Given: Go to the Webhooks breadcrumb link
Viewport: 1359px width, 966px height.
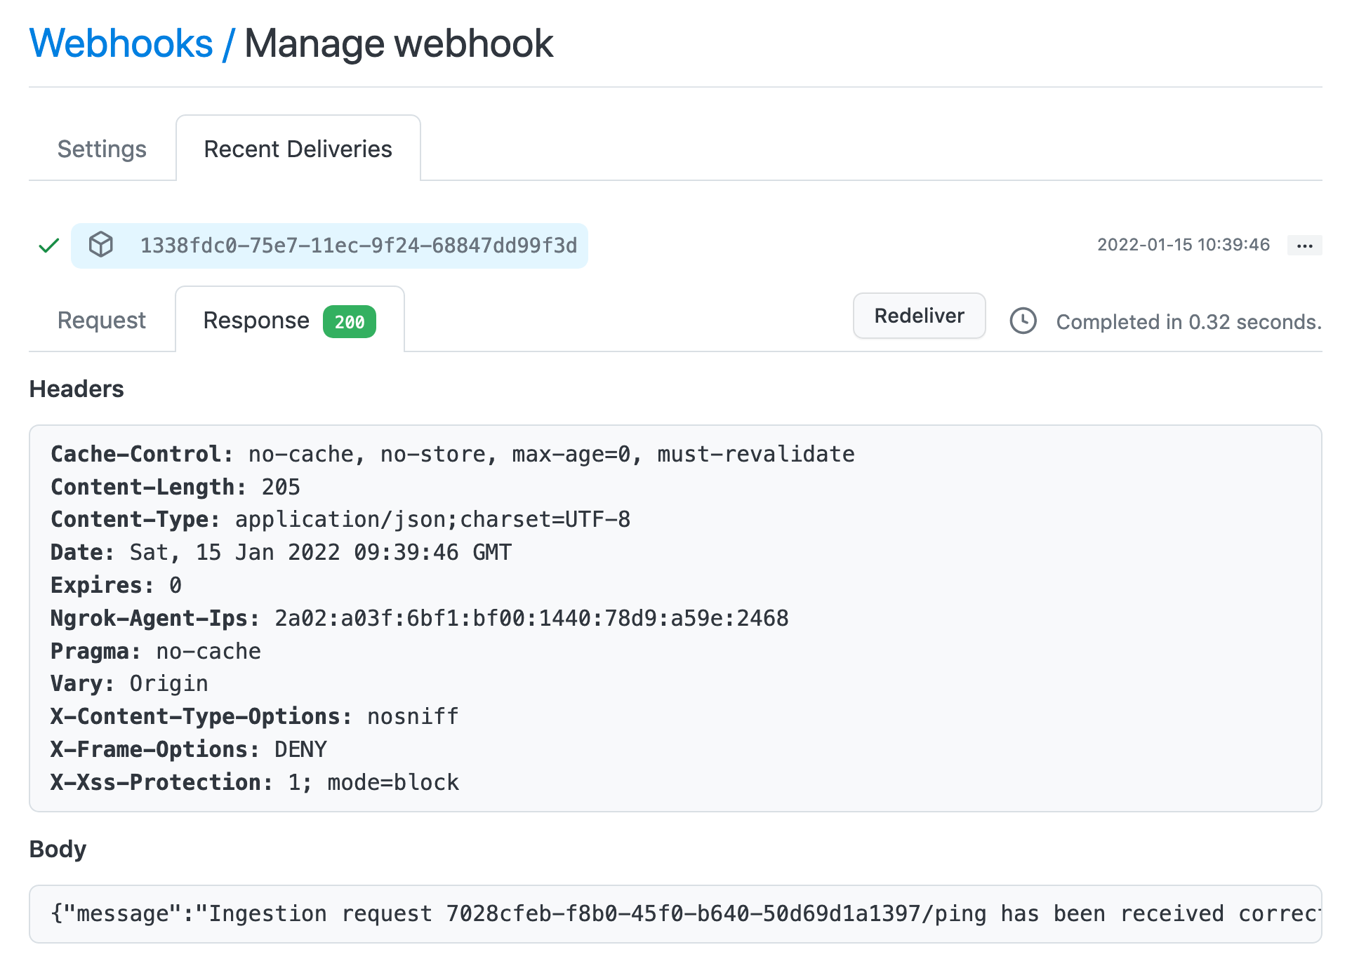Looking at the screenshot, I should pyautogui.click(x=121, y=43).
